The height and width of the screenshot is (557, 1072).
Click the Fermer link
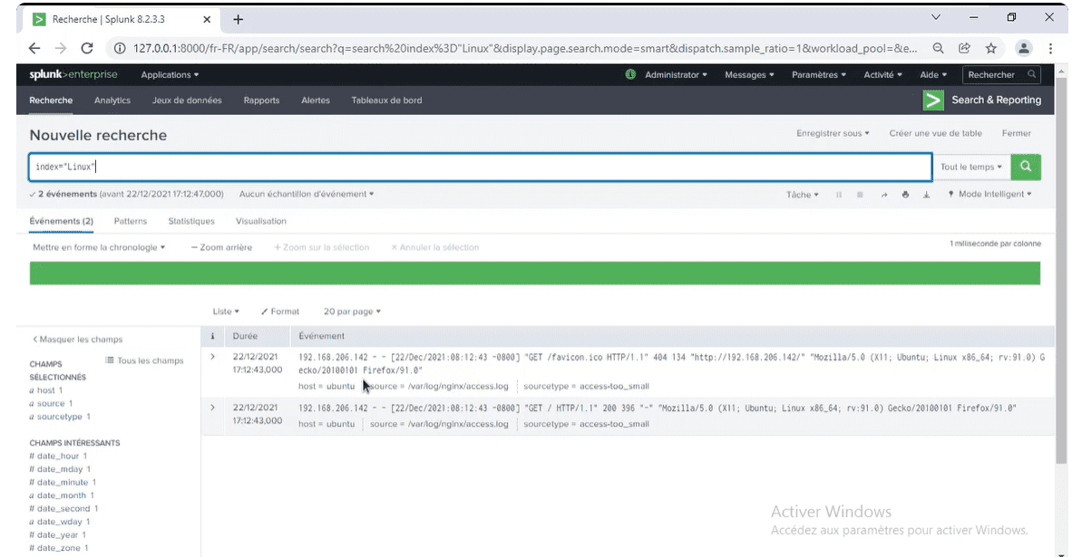pos(1016,133)
